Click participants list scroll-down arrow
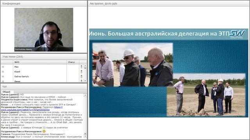 point(85,80)
